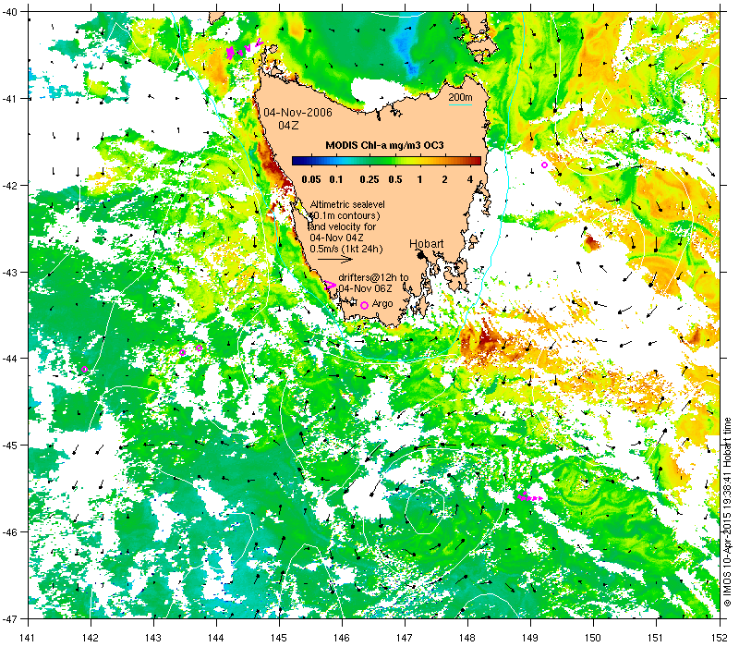Click the '4' colorbar tick label
The image size is (739, 647).
(x=470, y=179)
